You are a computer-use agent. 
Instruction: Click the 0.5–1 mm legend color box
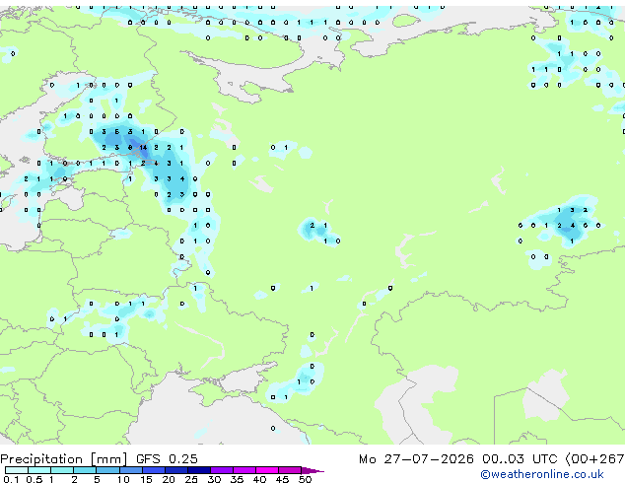39,470
